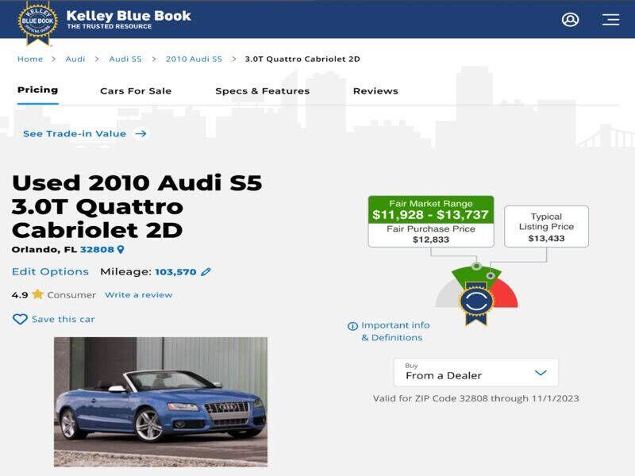Open the blue Audi S5 photo
The image size is (635, 476).
[161, 402]
